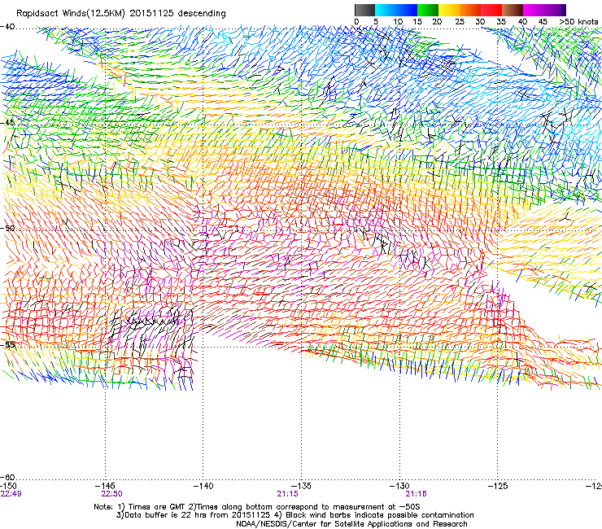Click the -60 latitude label
Screen dimensions: 602x529
(x=7, y=477)
